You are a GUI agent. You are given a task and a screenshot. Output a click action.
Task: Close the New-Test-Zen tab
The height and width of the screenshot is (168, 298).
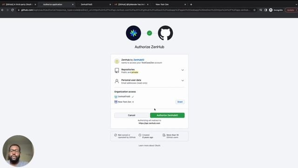(185, 4)
